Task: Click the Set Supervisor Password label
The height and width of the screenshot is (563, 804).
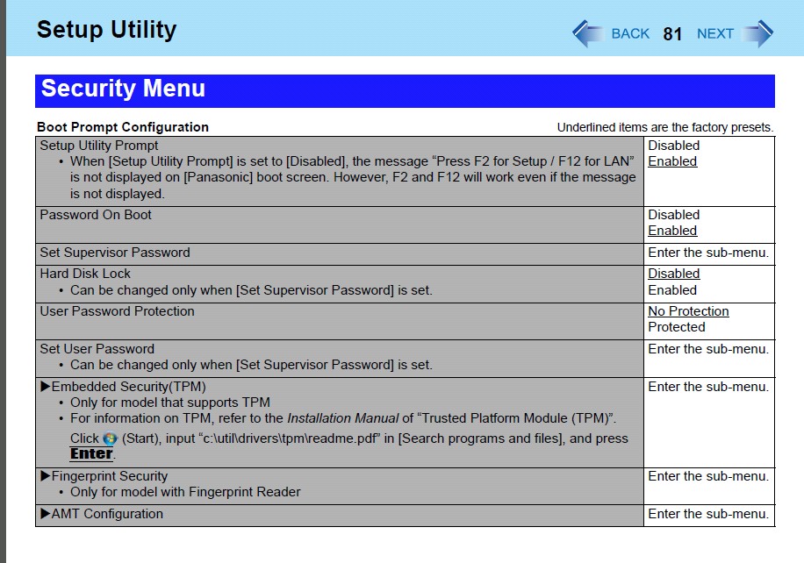Action: tap(115, 253)
